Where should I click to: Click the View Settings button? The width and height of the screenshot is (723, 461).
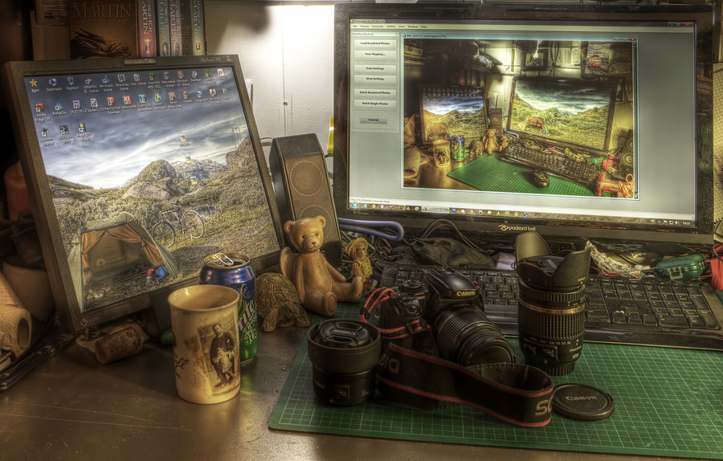375,80
